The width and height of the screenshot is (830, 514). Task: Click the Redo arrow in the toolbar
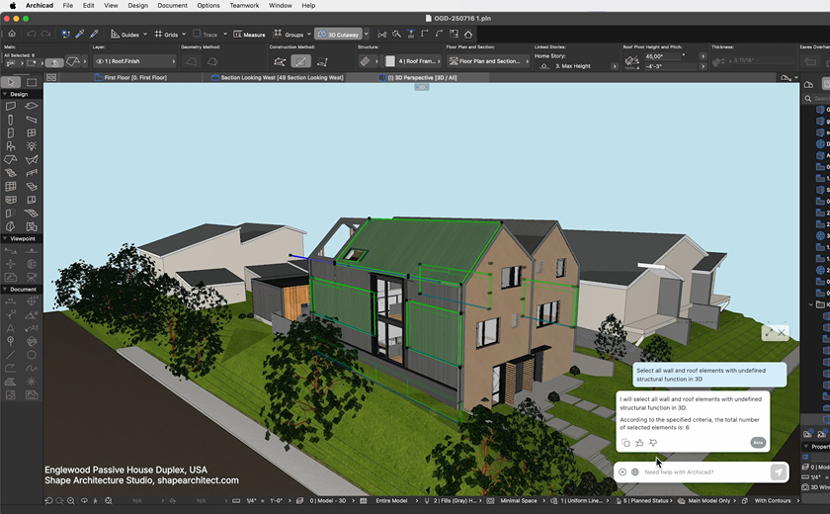[46, 34]
